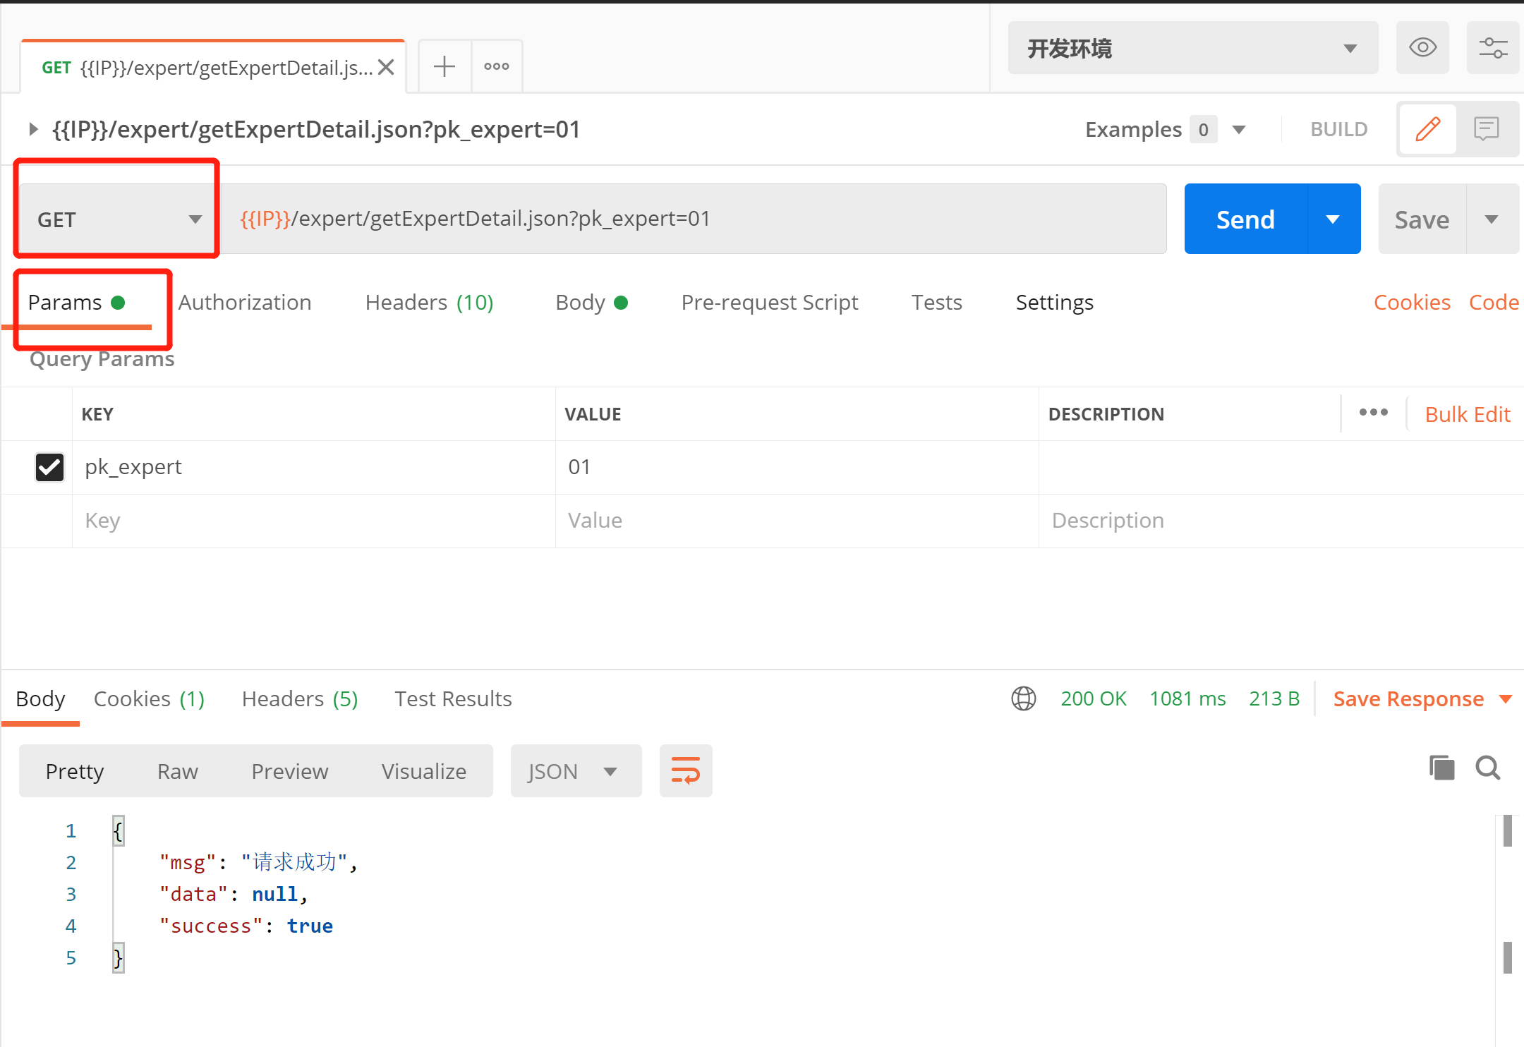Add a new request tab with plus

(x=445, y=66)
